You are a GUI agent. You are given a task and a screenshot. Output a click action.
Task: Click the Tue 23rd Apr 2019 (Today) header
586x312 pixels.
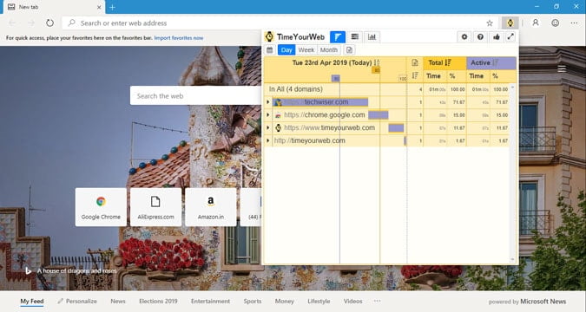(x=332, y=62)
